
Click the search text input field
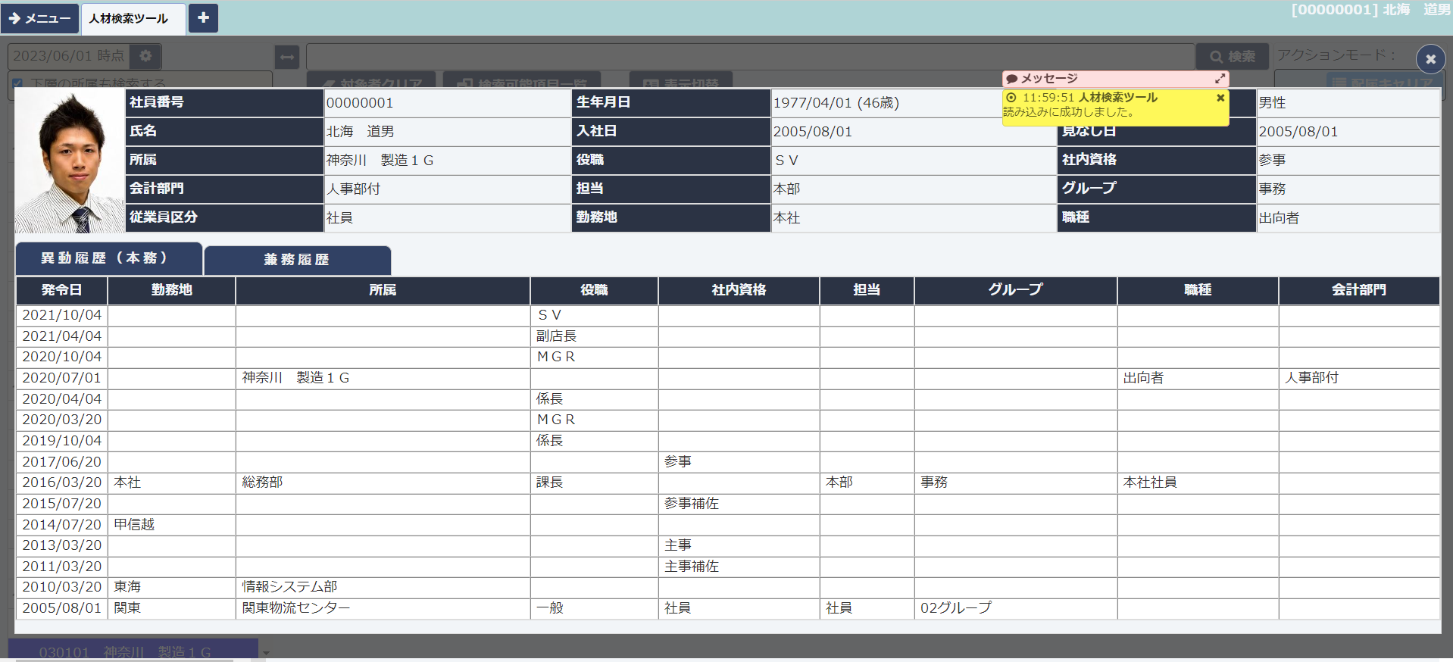[x=749, y=57]
